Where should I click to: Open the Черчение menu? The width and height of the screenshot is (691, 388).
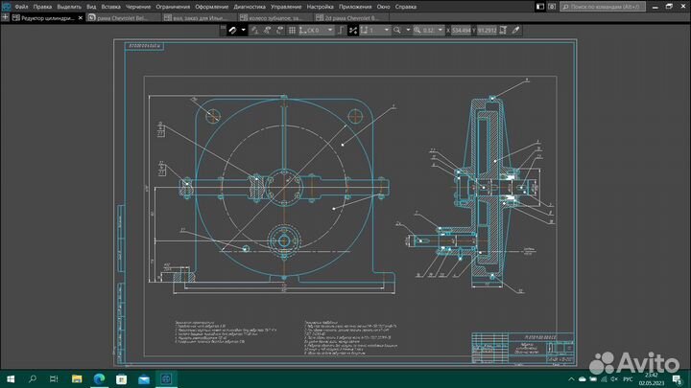pyautogui.click(x=138, y=7)
